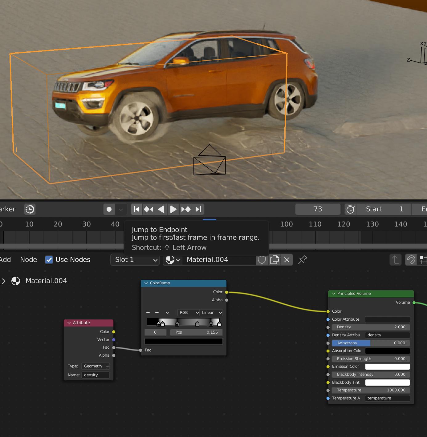This screenshot has height=437, width=427.
Task: Click the Anisotropy slider
Action: (371, 343)
